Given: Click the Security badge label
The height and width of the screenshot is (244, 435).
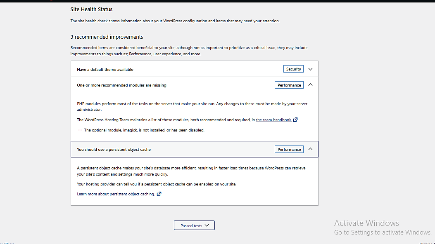Looking at the screenshot, I should click(293, 69).
